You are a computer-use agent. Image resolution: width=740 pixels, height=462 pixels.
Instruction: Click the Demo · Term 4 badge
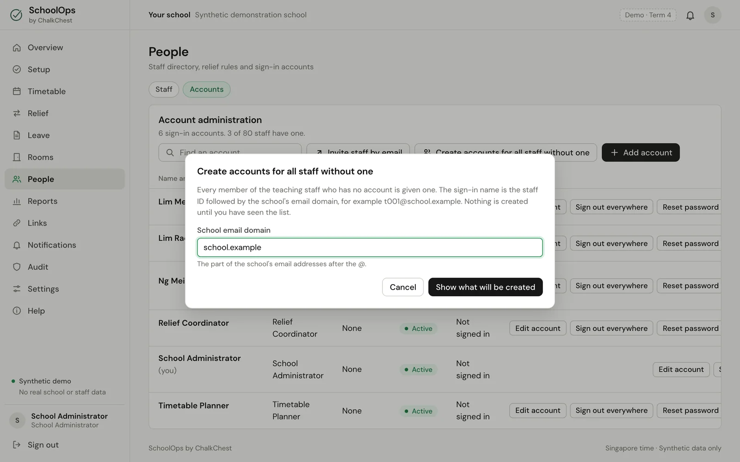(648, 15)
